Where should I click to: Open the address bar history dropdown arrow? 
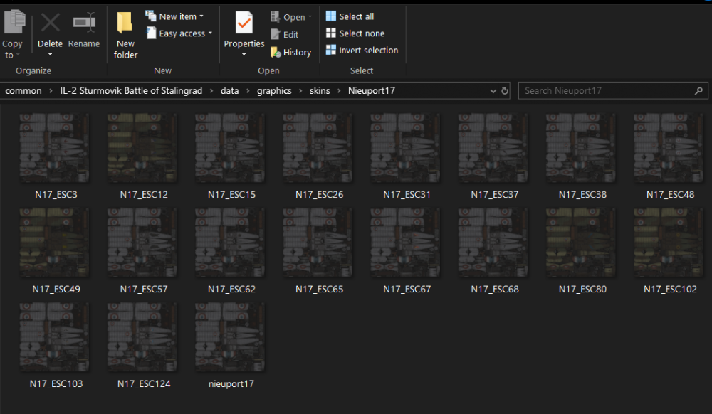pos(493,91)
